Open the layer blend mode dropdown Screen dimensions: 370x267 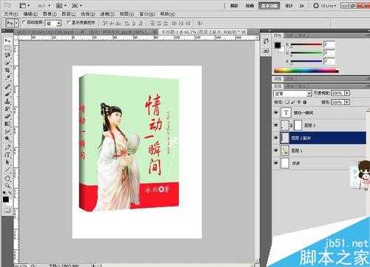(x=292, y=93)
